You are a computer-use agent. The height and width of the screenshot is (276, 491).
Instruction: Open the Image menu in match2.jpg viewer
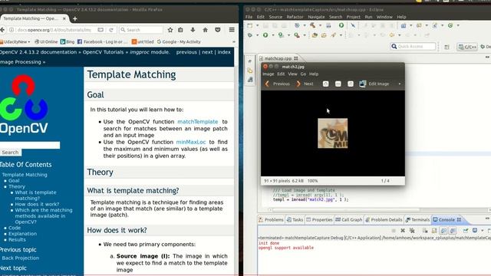[268, 74]
